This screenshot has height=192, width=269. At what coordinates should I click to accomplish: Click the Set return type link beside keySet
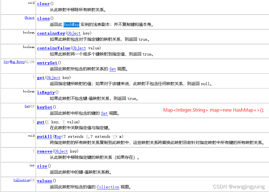(x=27, y=106)
